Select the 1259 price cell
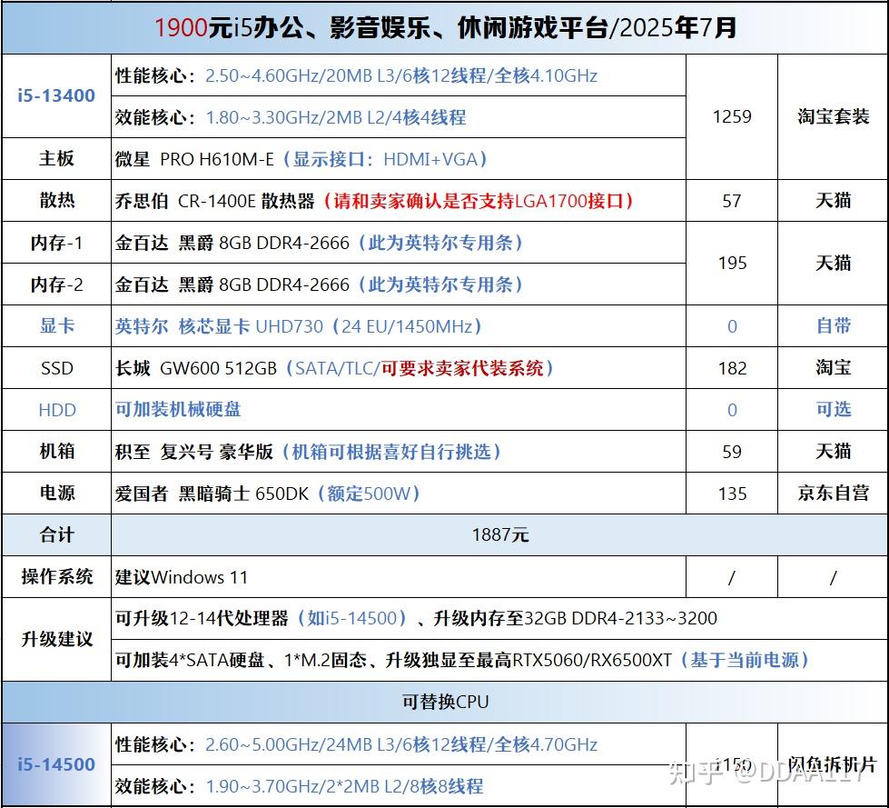The image size is (889, 808). tap(731, 117)
